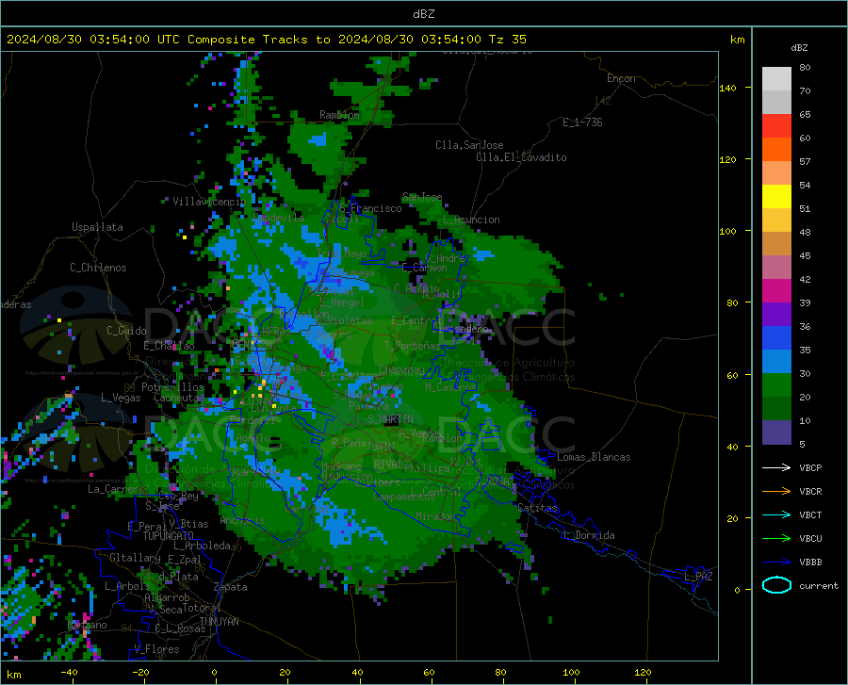Image resolution: width=848 pixels, height=685 pixels.
Task: Select the magenta 39-42 dBZ swatch
Action: point(776,291)
